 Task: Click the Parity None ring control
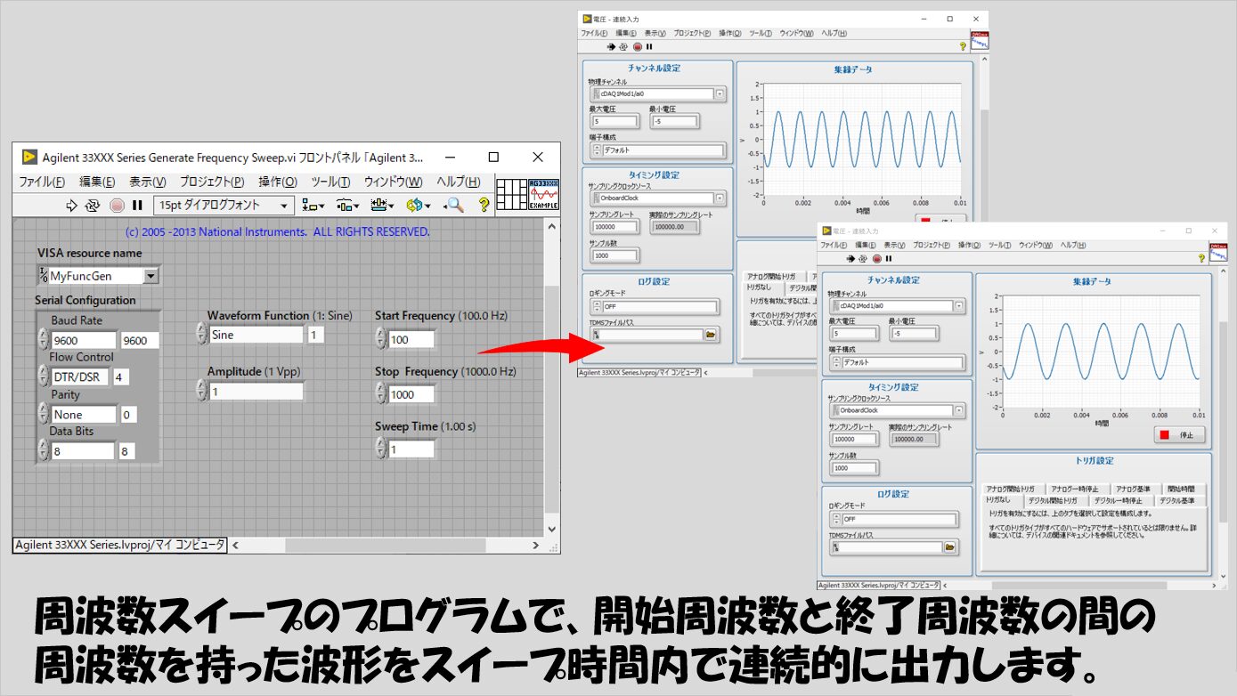pyautogui.click(x=83, y=414)
